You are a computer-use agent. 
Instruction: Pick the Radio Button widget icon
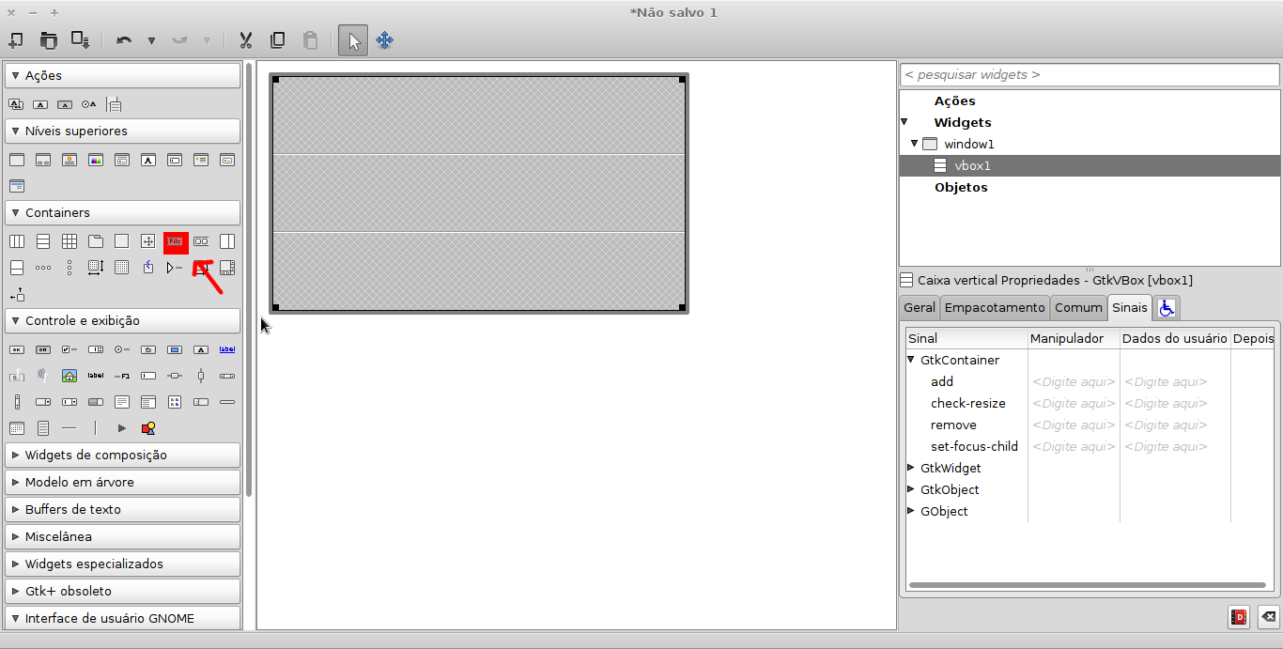122,349
